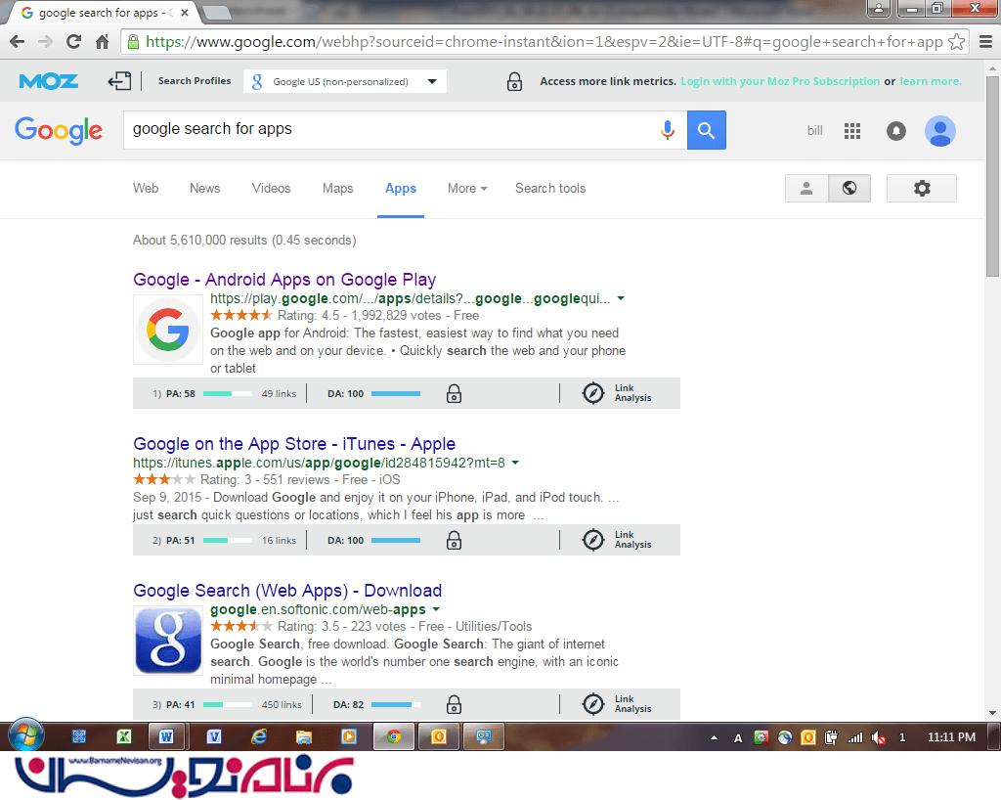Open the Login with your Moz Pro Subscription link
The image size is (1001, 800).
coord(780,81)
